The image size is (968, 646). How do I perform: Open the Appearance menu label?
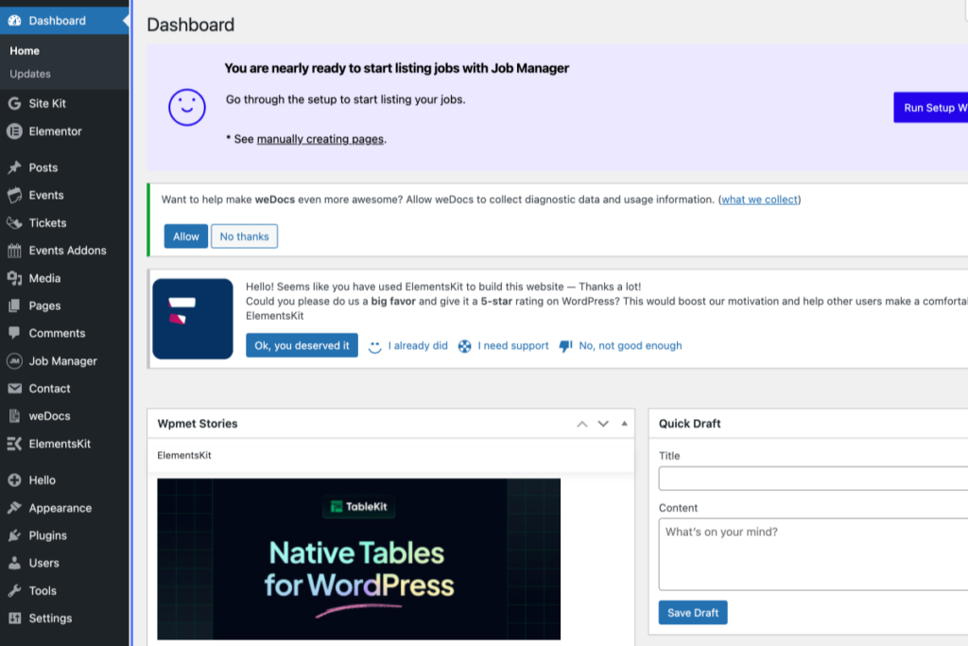pos(60,508)
